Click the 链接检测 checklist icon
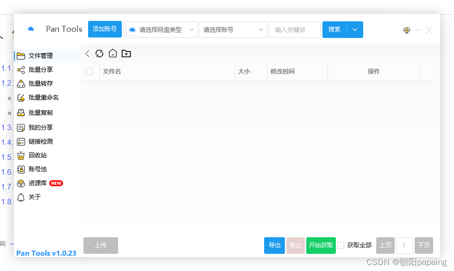 click(x=21, y=142)
